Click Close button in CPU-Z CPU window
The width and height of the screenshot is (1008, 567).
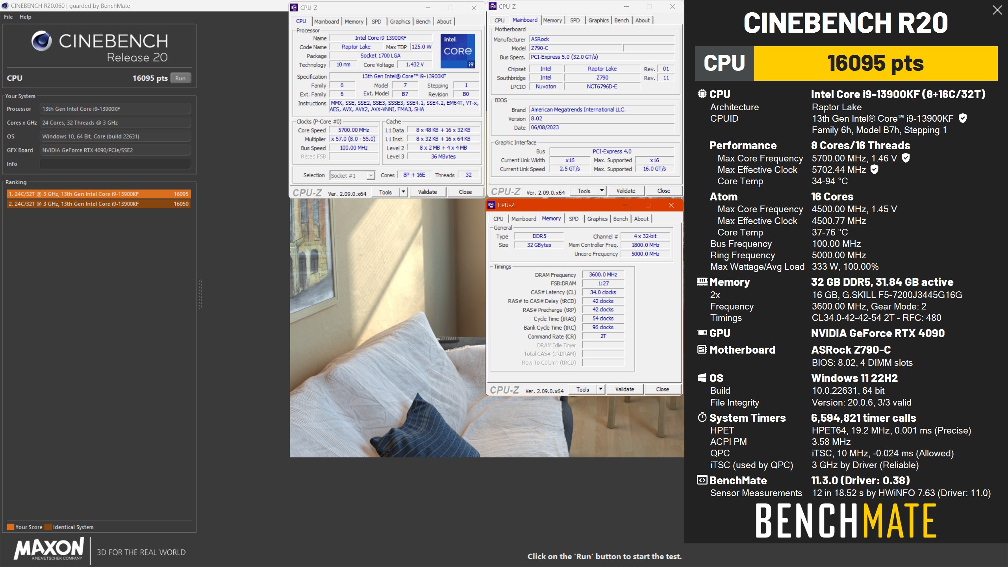click(x=465, y=192)
